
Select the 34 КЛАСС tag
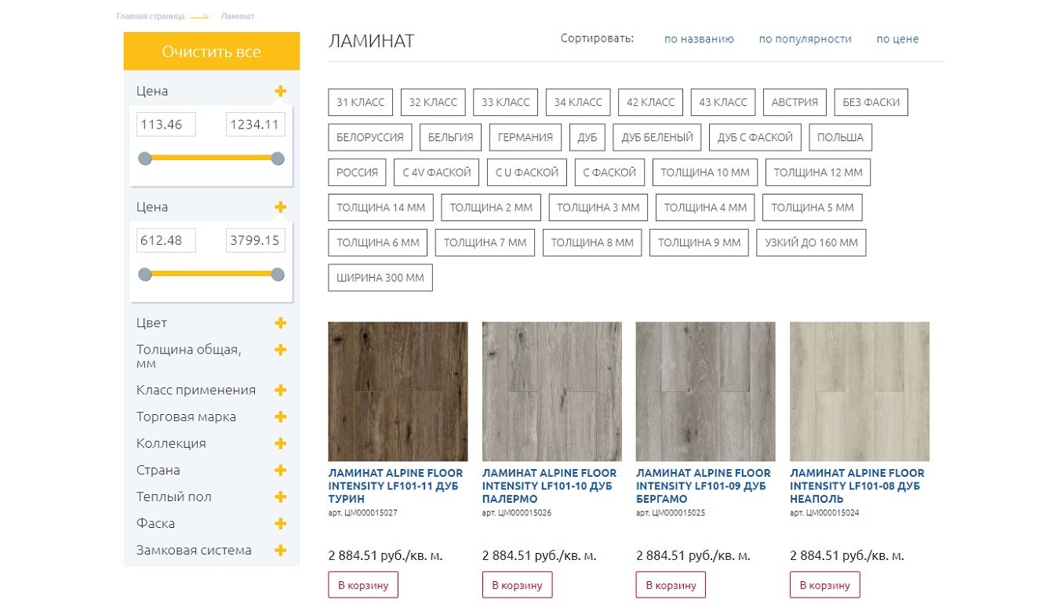[x=578, y=102]
